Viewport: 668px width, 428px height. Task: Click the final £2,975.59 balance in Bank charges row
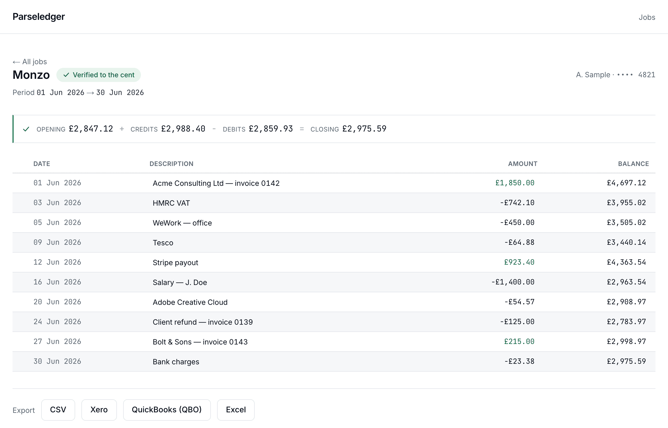coord(626,361)
